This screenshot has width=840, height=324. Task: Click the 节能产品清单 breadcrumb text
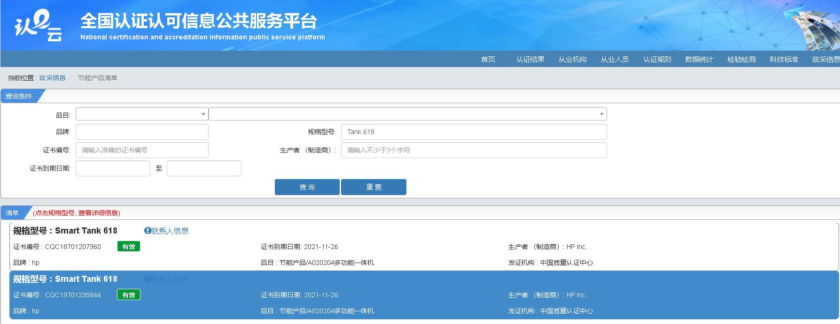tap(98, 78)
